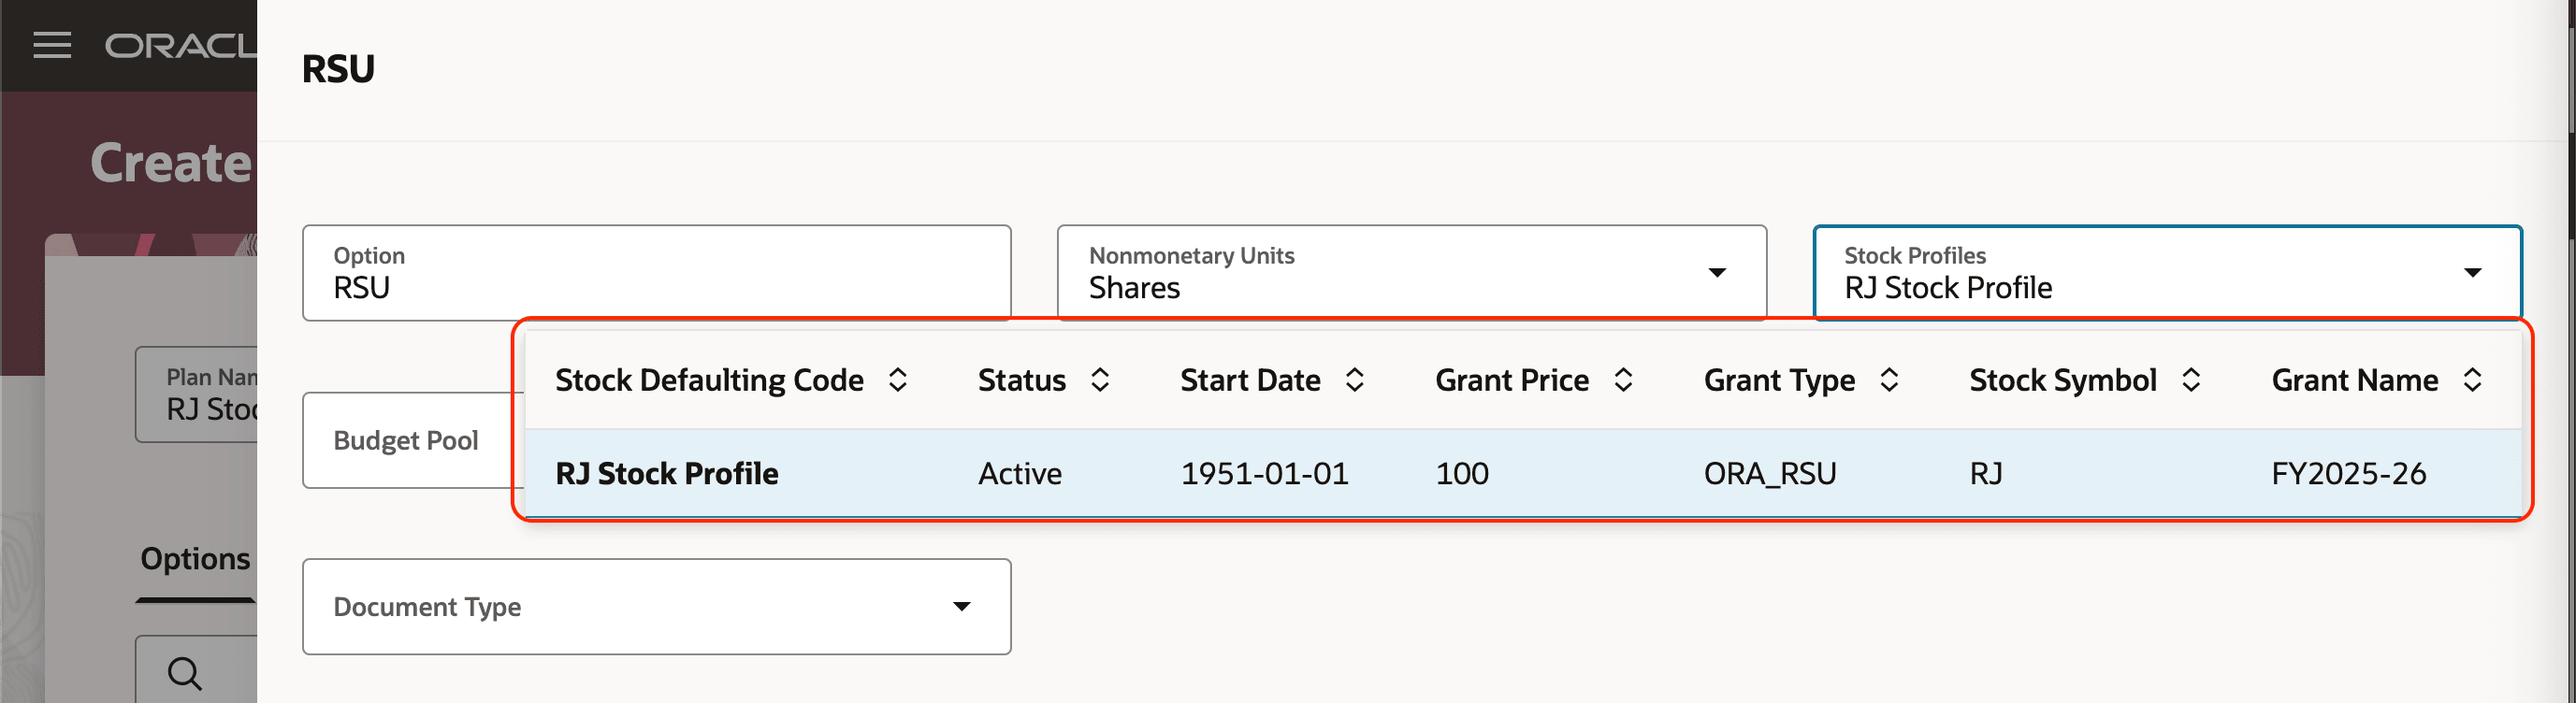Click the ORA_RSU grant type cell
The height and width of the screenshot is (703, 2576).
click(1769, 474)
